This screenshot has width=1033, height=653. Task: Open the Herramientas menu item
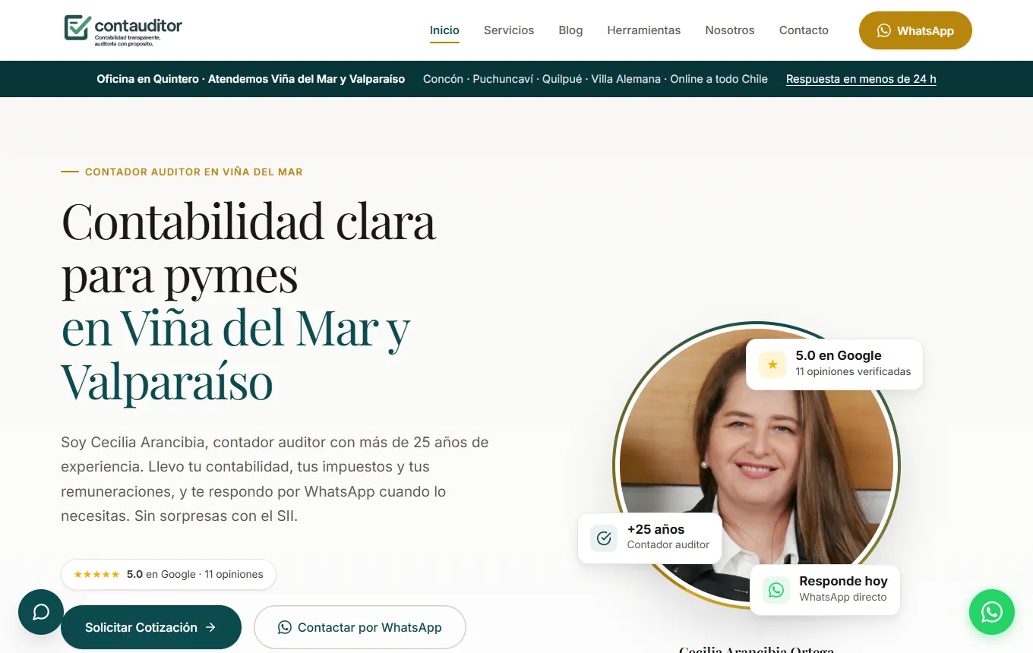click(x=644, y=30)
